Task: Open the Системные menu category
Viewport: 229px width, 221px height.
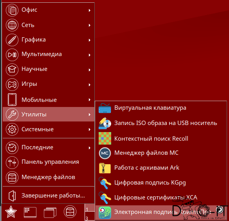Action: click(x=49, y=129)
